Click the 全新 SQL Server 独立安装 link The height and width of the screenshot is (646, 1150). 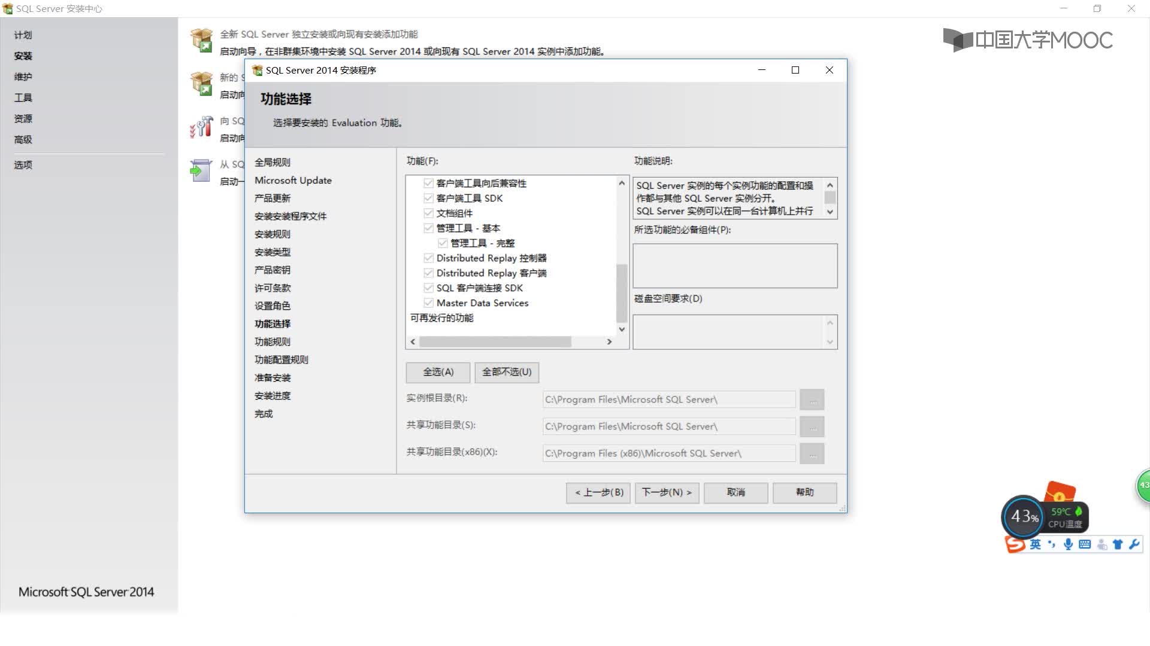[319, 34]
